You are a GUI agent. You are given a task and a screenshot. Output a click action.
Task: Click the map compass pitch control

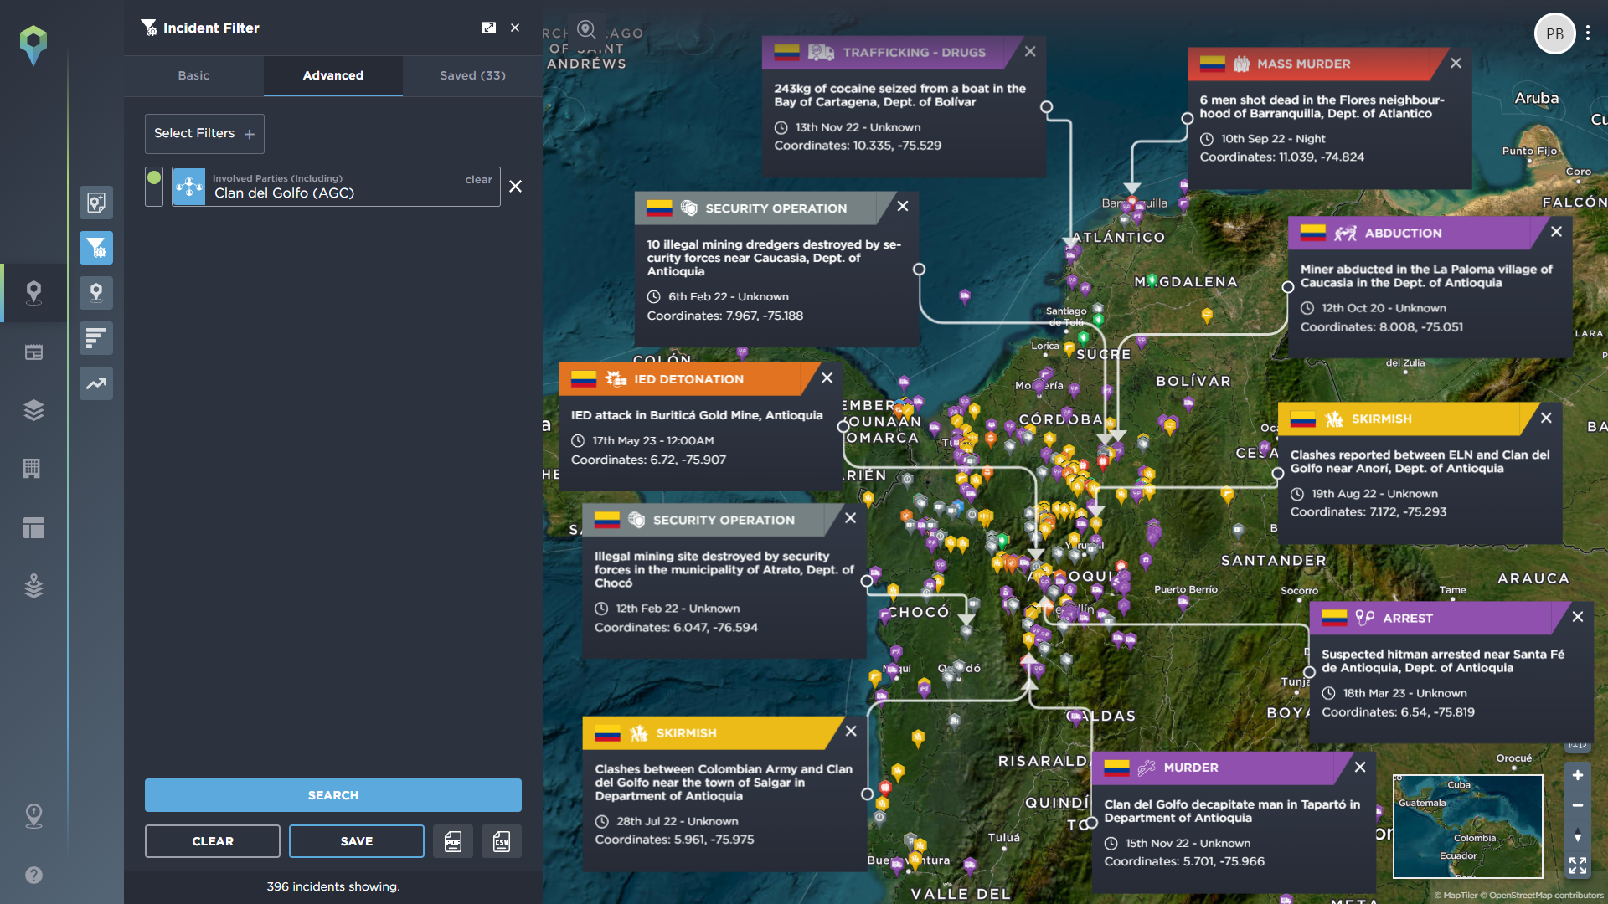coord(1578,835)
